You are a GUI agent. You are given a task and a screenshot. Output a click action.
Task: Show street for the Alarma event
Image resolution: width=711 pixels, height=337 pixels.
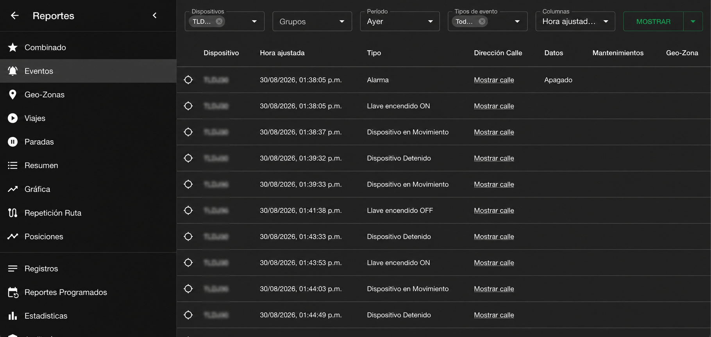coord(494,80)
